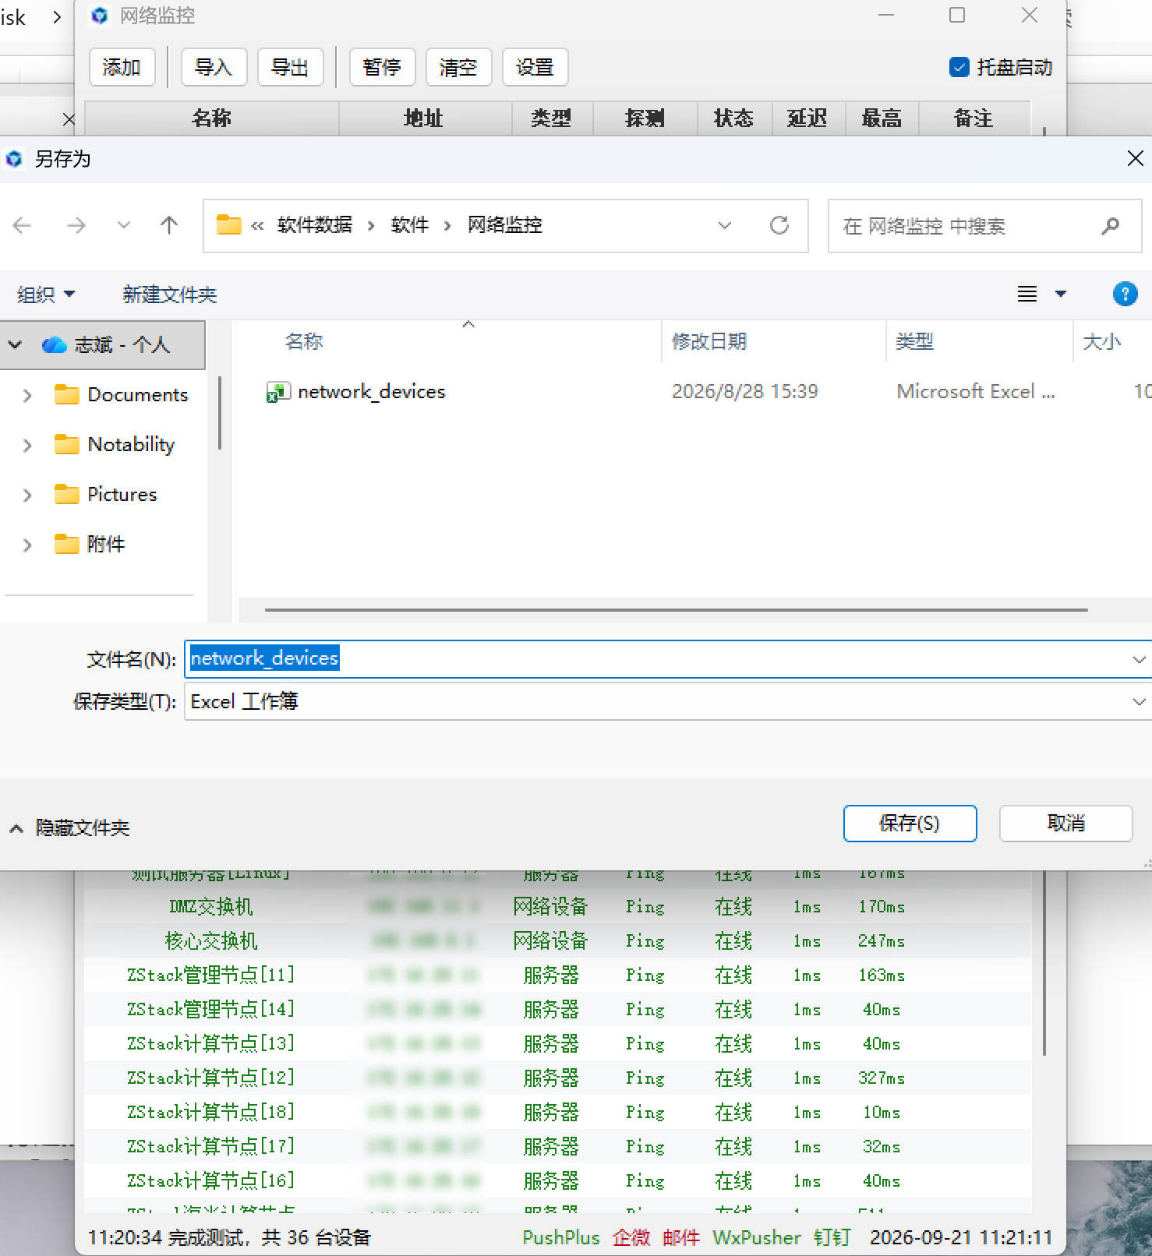Expand the Documents tree node
The height and width of the screenshot is (1256, 1152).
(27, 395)
